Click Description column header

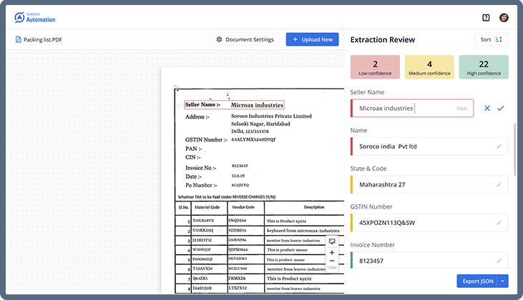tap(314, 207)
